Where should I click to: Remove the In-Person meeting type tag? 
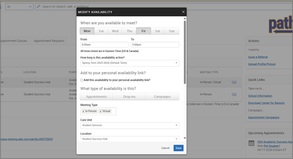83,111
